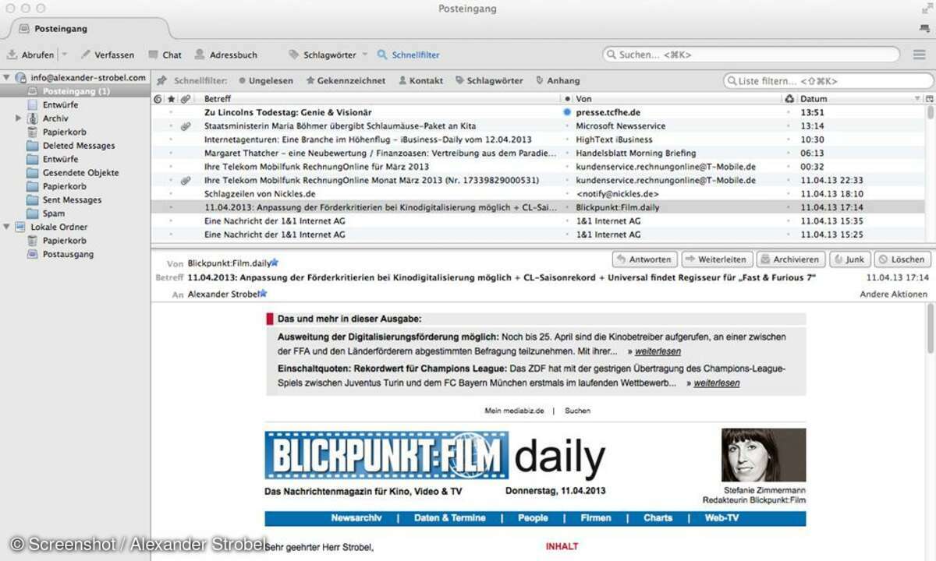The width and height of the screenshot is (936, 561).
Task: Open message Zu Lincolns Todestag: Genie & Visionär
Action: pos(538,112)
